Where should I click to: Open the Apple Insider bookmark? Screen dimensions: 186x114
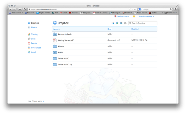tap(140, 13)
